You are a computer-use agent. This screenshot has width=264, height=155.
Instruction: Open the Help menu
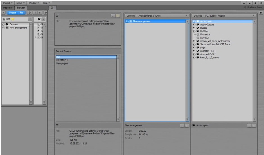click(46, 3)
